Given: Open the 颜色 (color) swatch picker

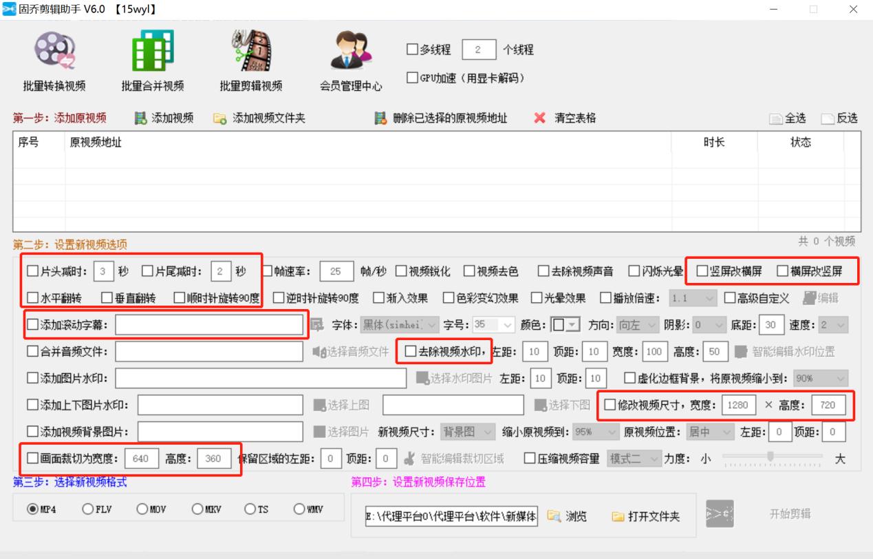Looking at the screenshot, I should tap(567, 325).
